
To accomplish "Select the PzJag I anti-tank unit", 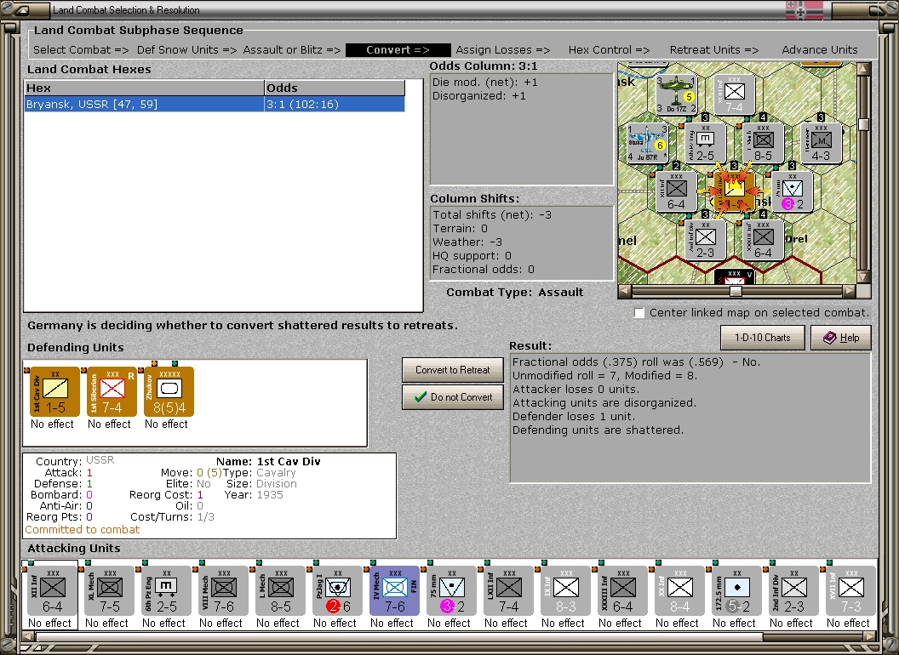I will tap(337, 591).
